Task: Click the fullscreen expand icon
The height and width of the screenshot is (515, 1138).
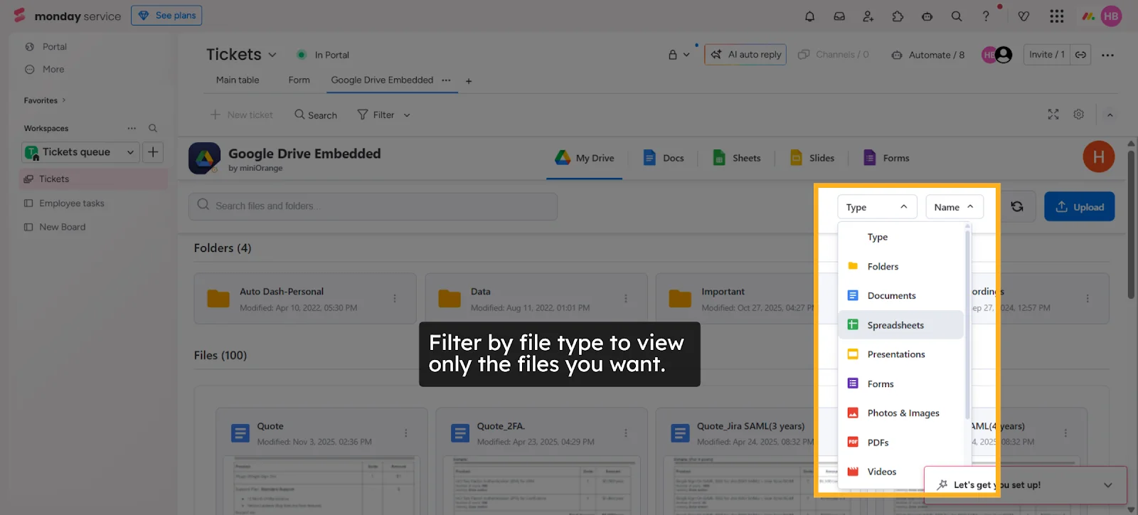Action: coord(1053,115)
